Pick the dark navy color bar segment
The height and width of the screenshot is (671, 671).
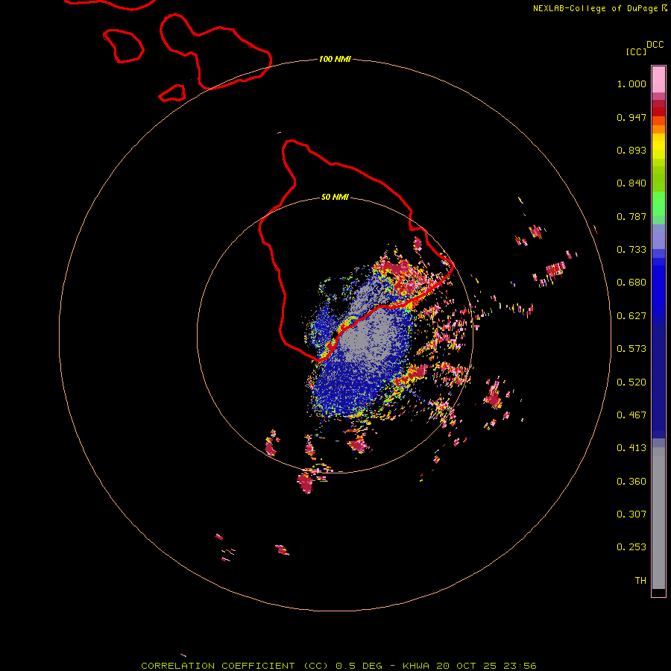[658, 379]
